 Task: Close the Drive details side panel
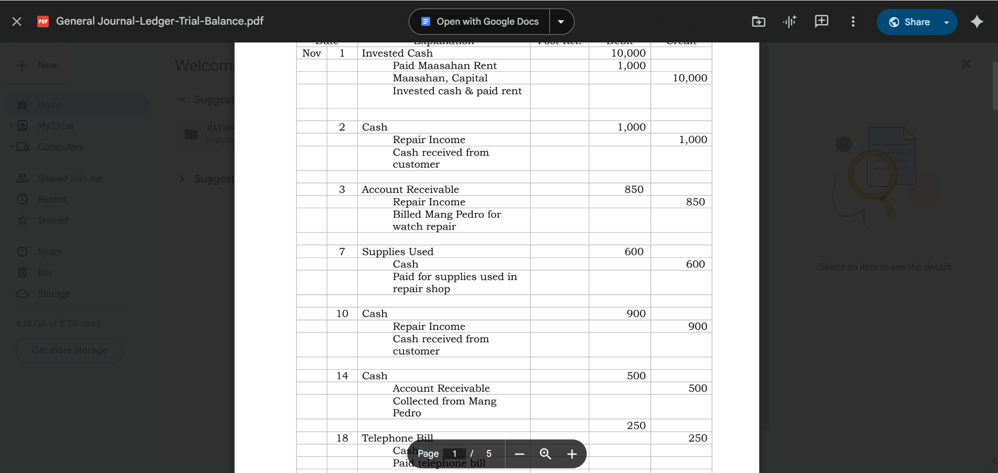pyautogui.click(x=966, y=64)
